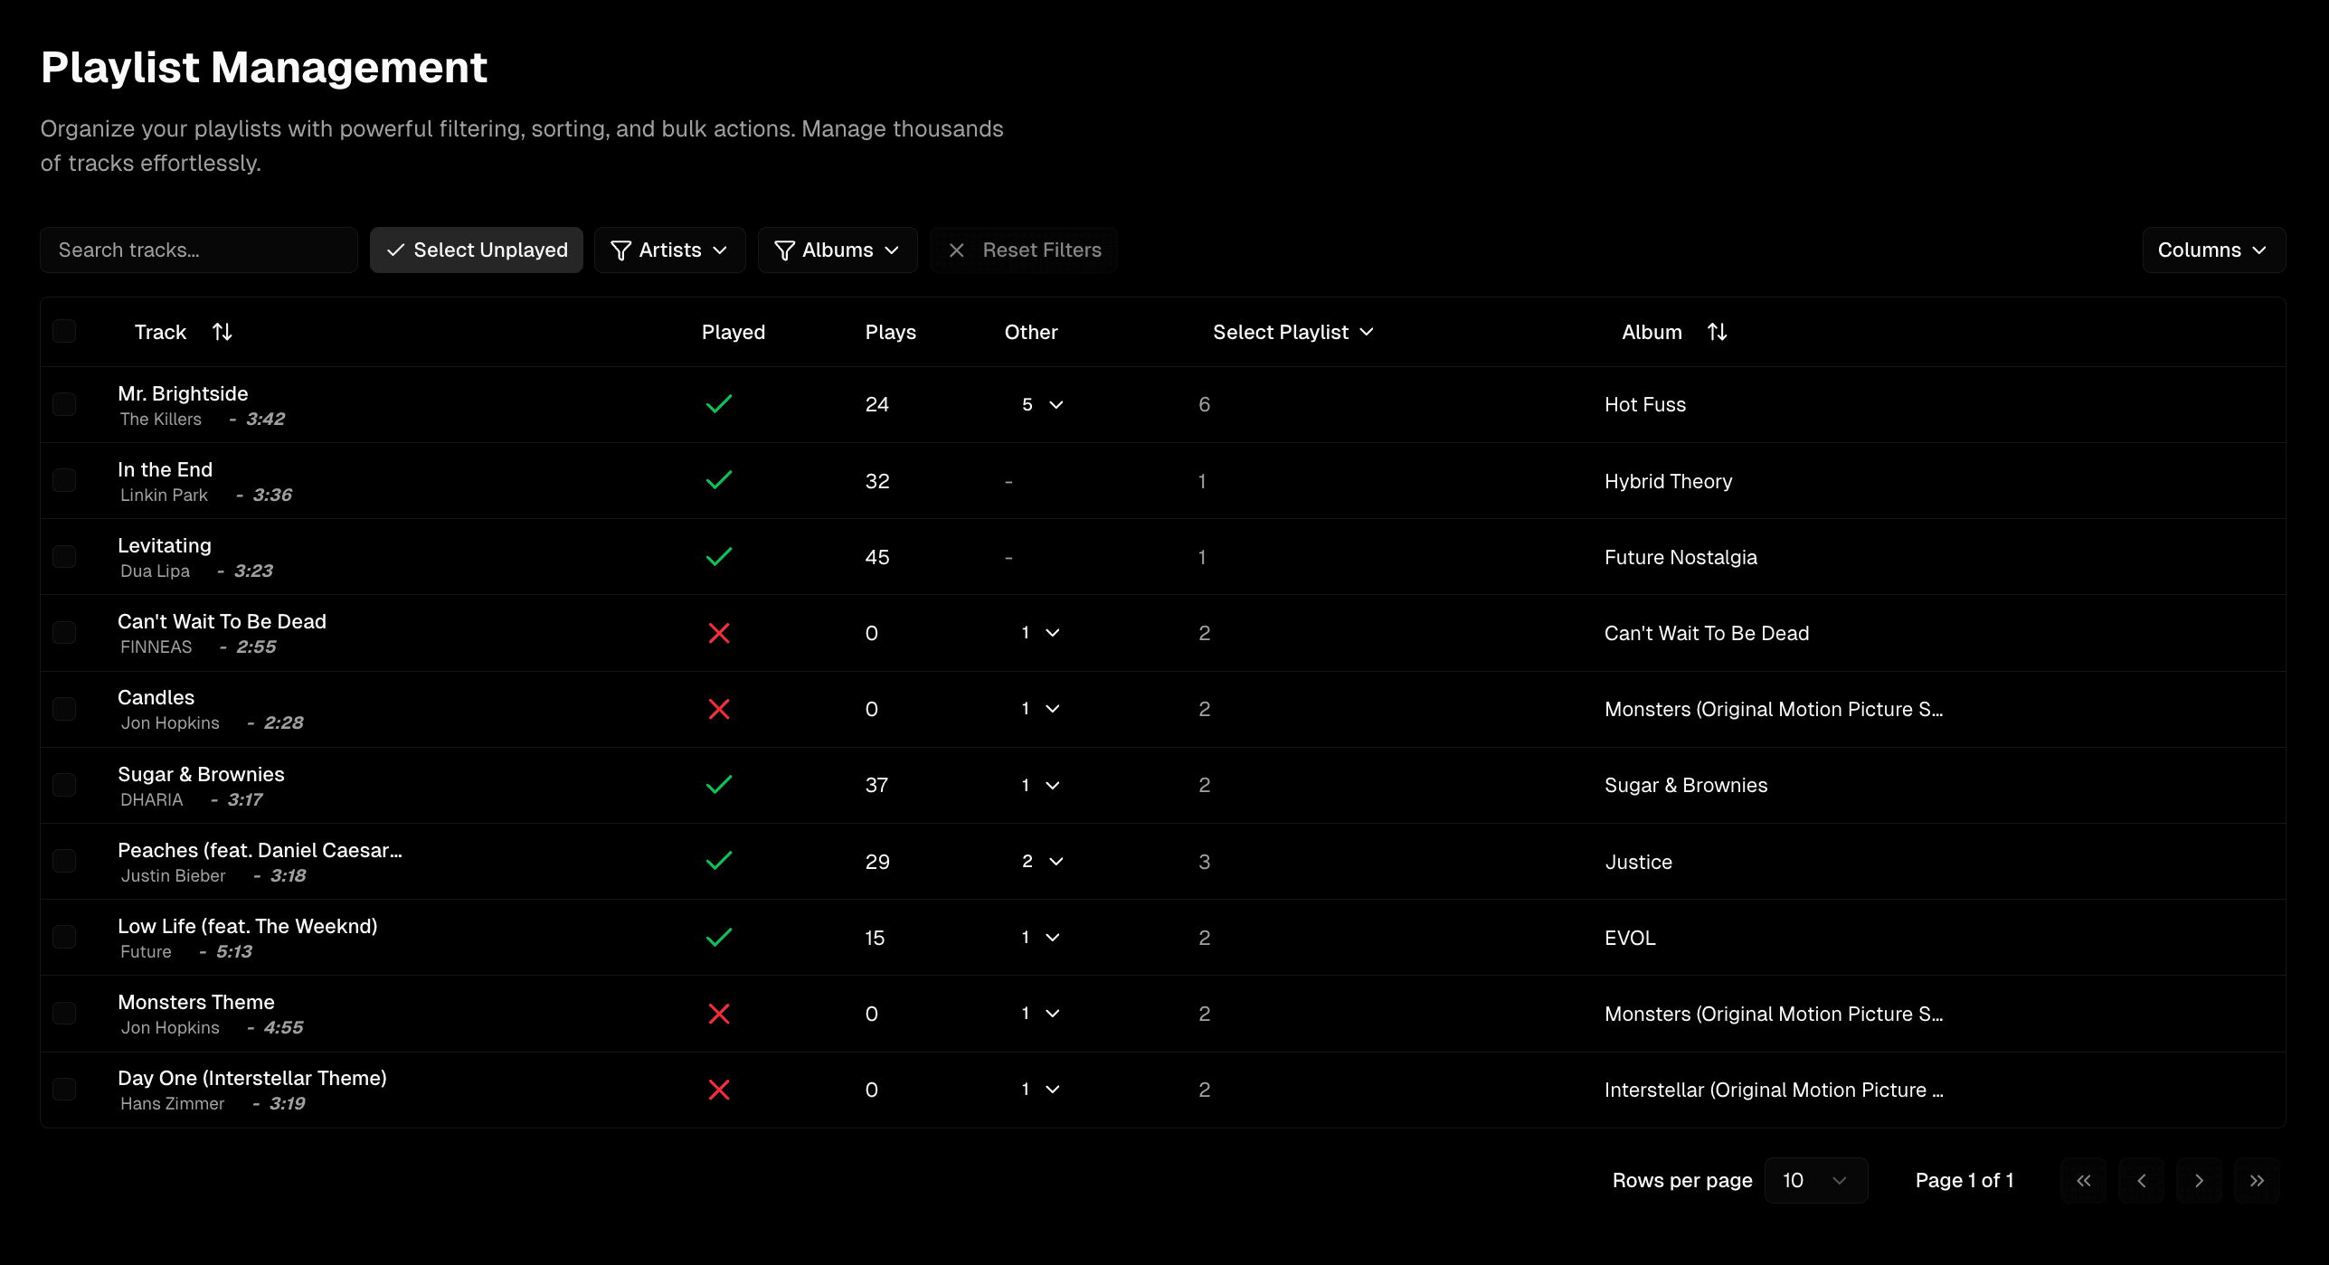Click the Reset Filters button
The image size is (2329, 1265).
(x=1025, y=250)
